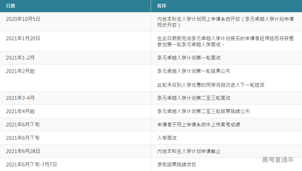
Task: Click the 程序 column header
Action: click(162, 6)
